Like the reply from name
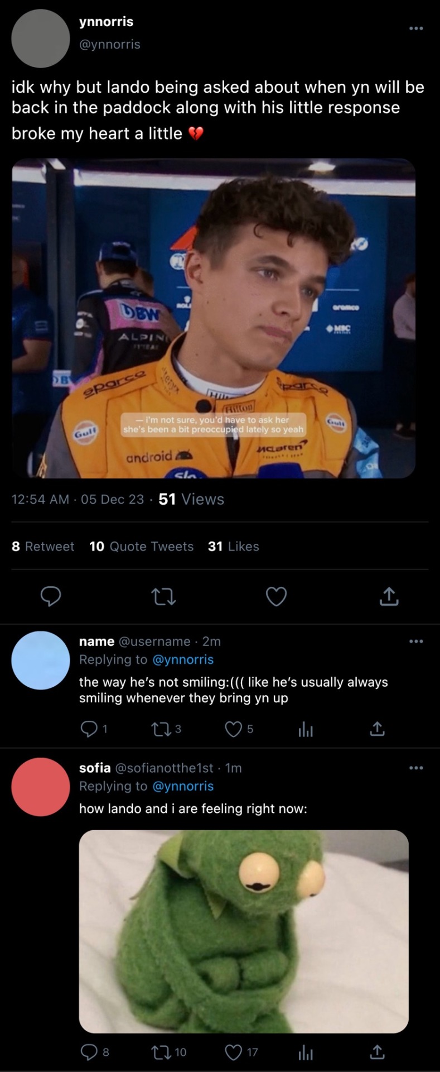The image size is (440, 1072). (x=233, y=729)
